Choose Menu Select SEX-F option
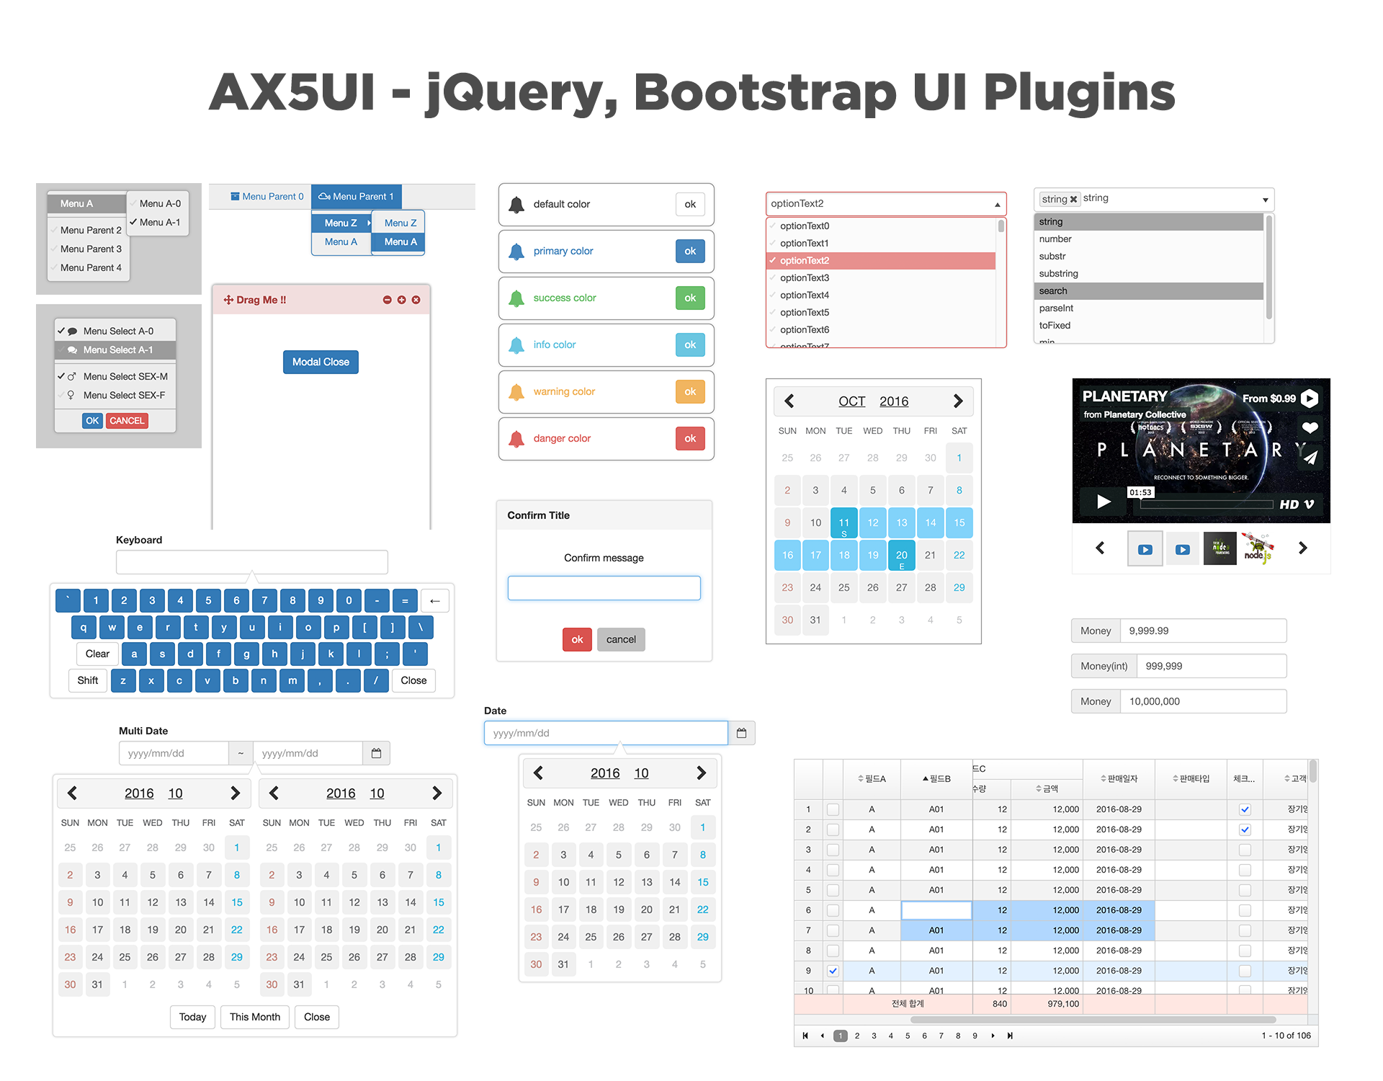Image resolution: width=1383 pixels, height=1081 pixels. pyautogui.click(x=123, y=395)
